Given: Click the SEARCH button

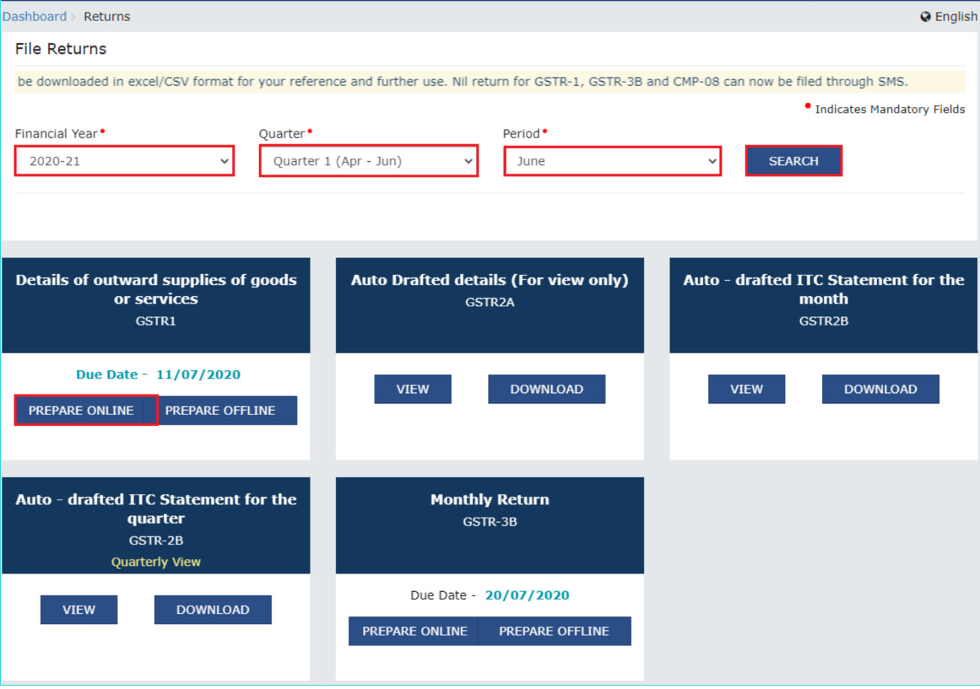Looking at the screenshot, I should [793, 161].
